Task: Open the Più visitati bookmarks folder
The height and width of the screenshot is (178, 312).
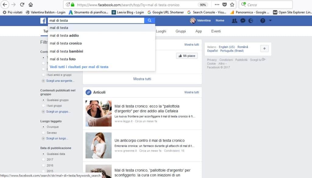Action: [12, 12]
